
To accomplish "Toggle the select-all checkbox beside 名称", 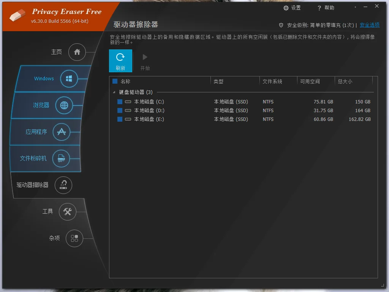I will 115,81.
